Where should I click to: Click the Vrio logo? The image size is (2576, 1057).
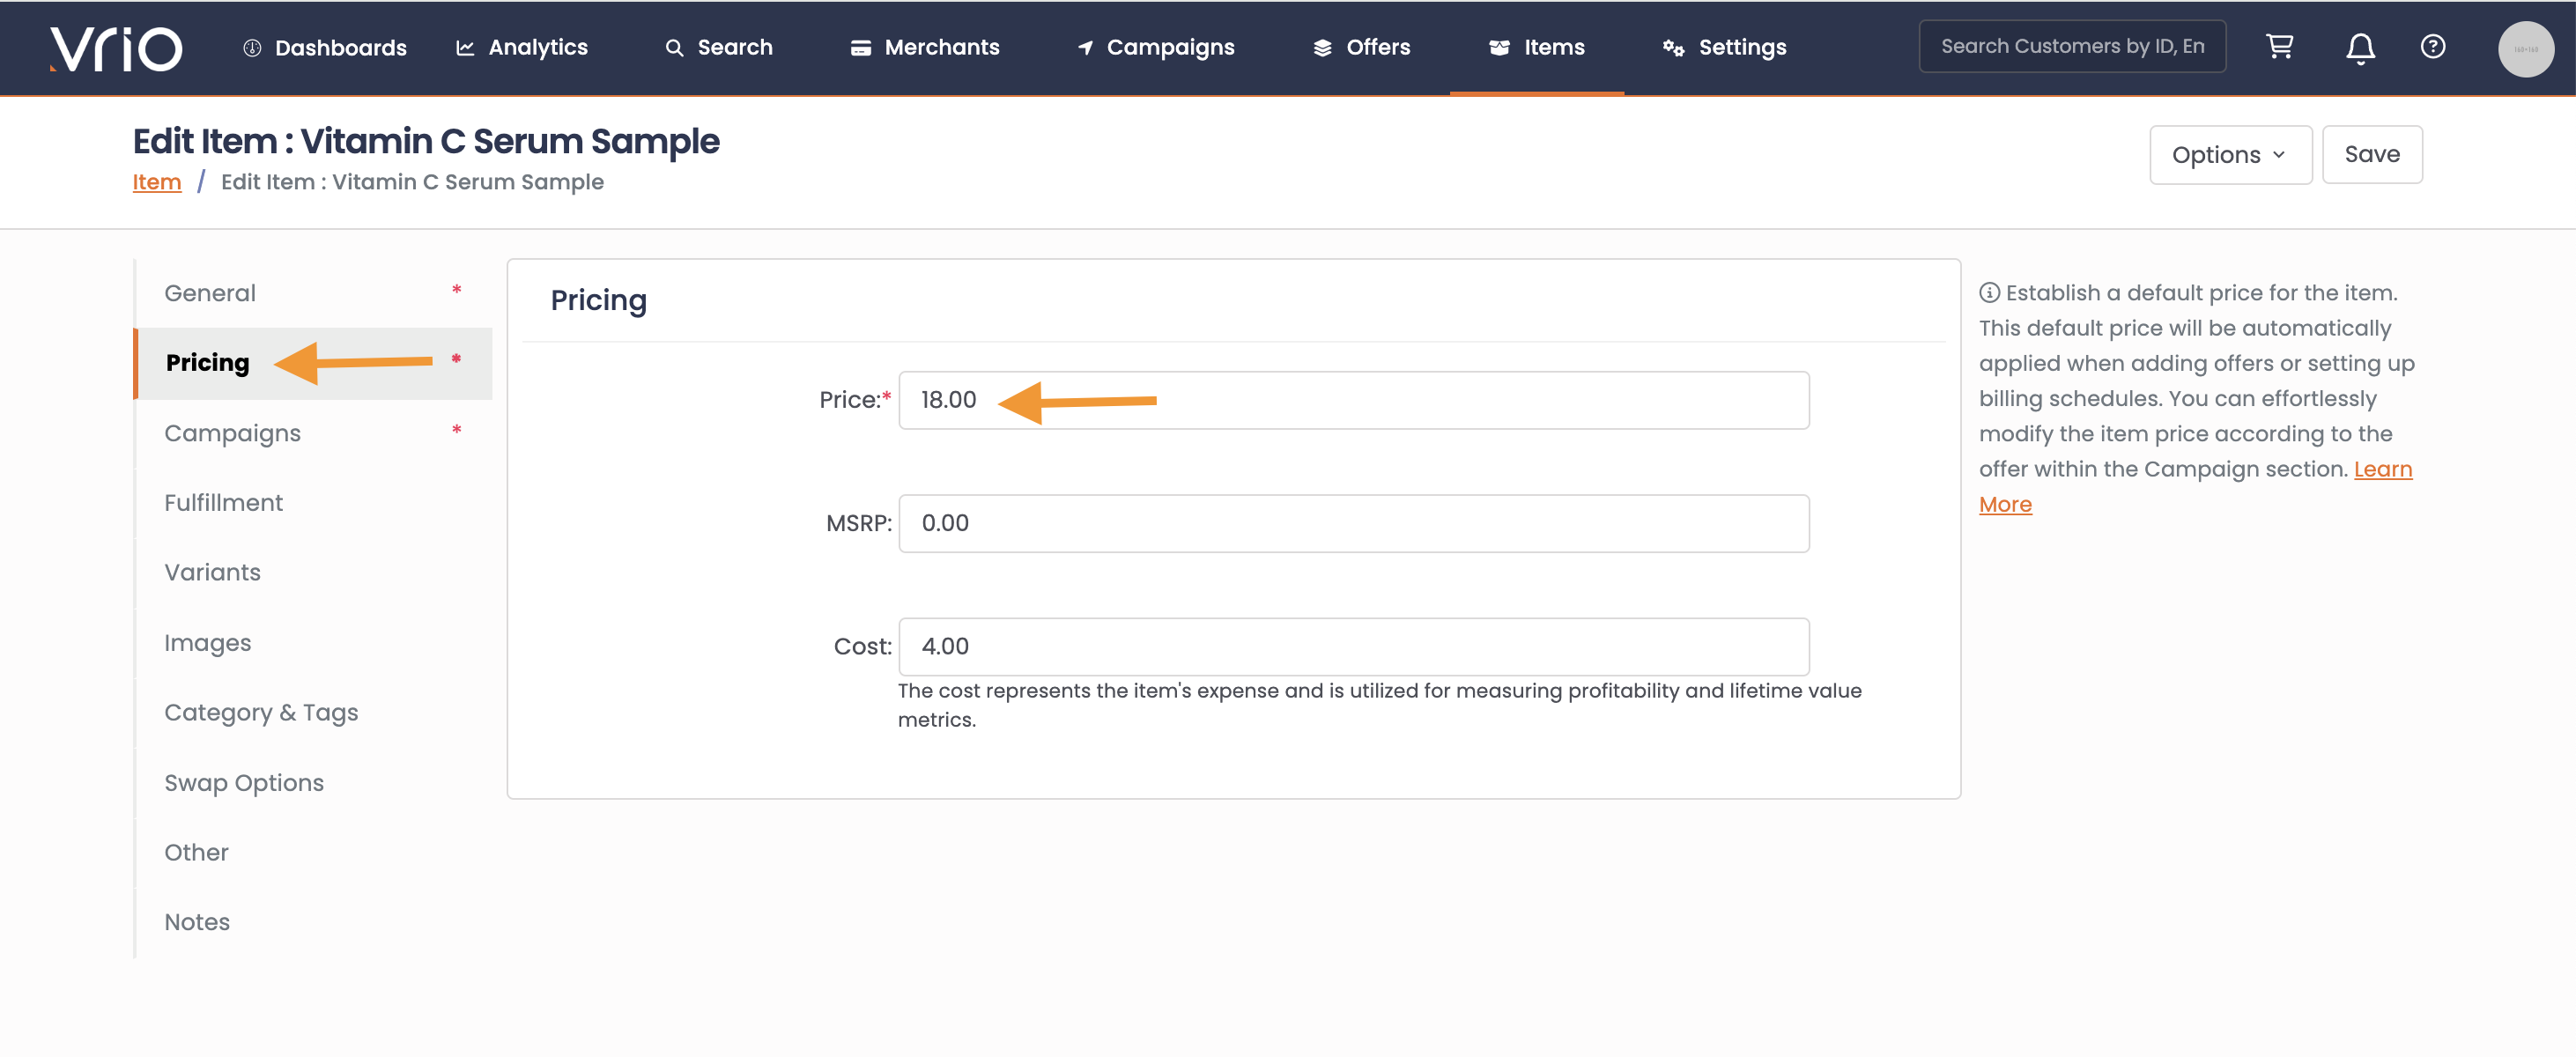tap(116, 48)
